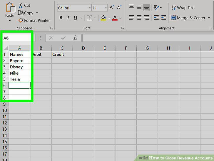Select cell containing Disney
The height and width of the screenshot is (161, 214).
19,67
